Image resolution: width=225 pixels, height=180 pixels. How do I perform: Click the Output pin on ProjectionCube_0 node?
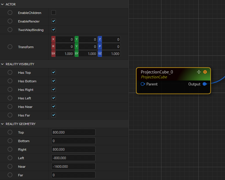204,84
